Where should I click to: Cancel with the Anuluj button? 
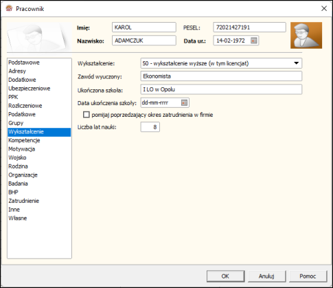point(266,276)
